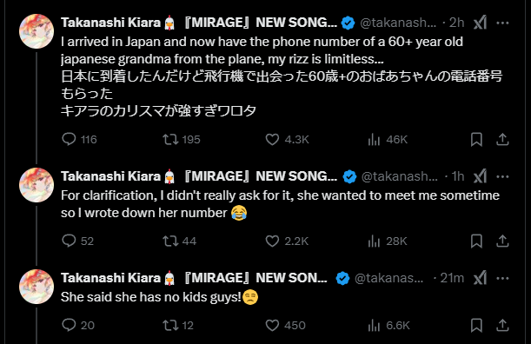This screenshot has width=531, height=344.
Task: Open more options on the 21m tweet
Action: coord(502,278)
